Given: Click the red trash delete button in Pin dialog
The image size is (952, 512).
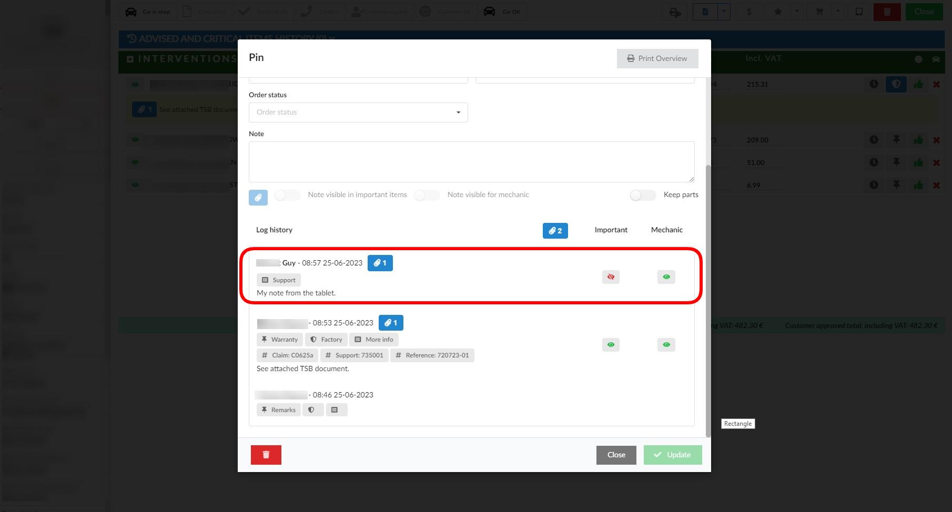Looking at the screenshot, I should pos(266,455).
